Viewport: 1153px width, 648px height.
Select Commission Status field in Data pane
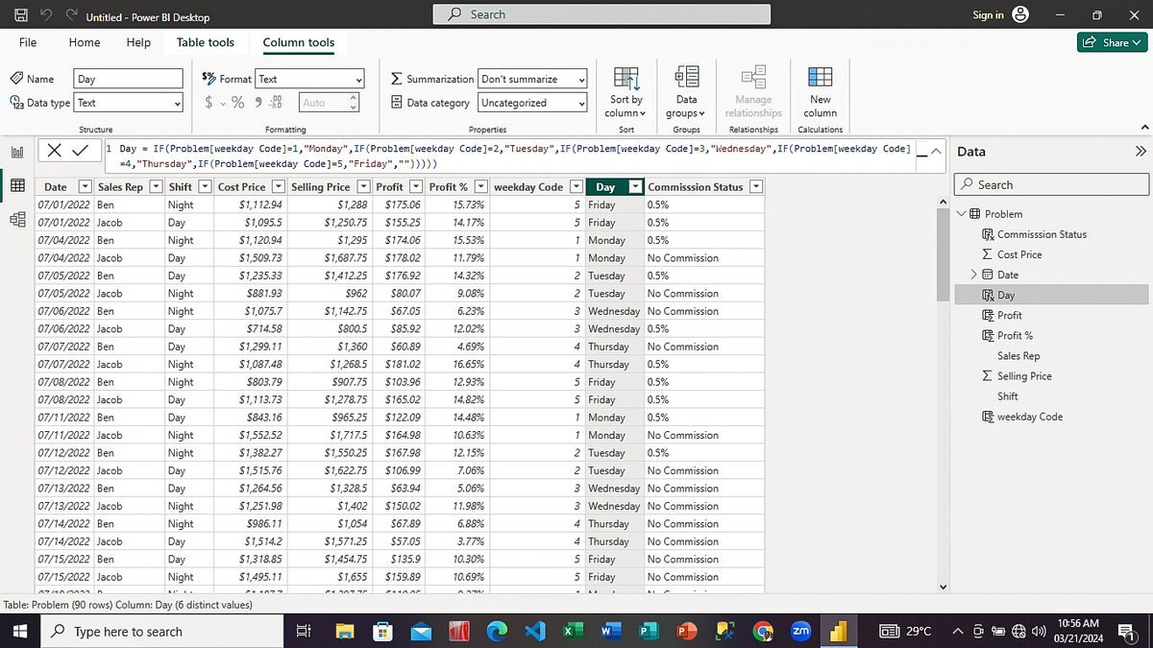point(1042,234)
